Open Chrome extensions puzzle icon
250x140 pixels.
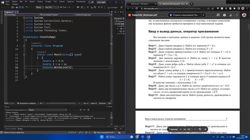(x=234, y=9)
